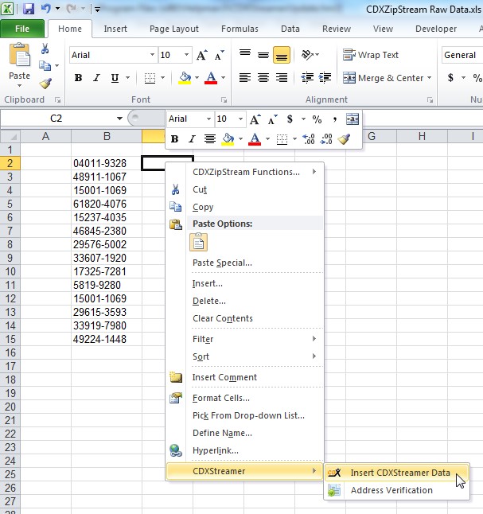Open mini toolbar font size dropdown
The height and width of the screenshot is (514, 483).
click(x=240, y=119)
